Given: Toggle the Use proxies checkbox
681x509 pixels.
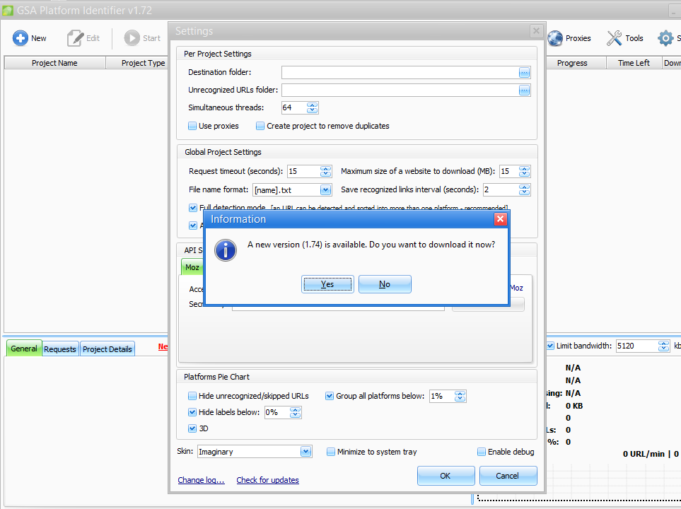Looking at the screenshot, I should [192, 126].
